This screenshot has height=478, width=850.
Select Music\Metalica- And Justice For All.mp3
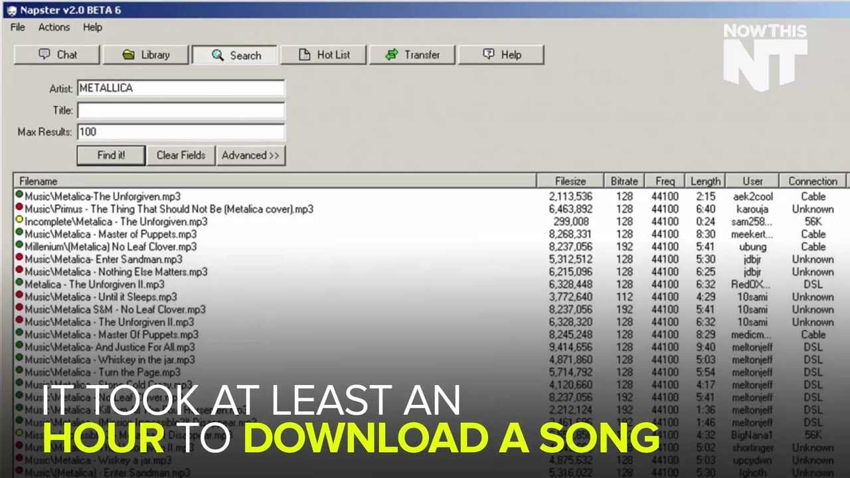[110, 348]
